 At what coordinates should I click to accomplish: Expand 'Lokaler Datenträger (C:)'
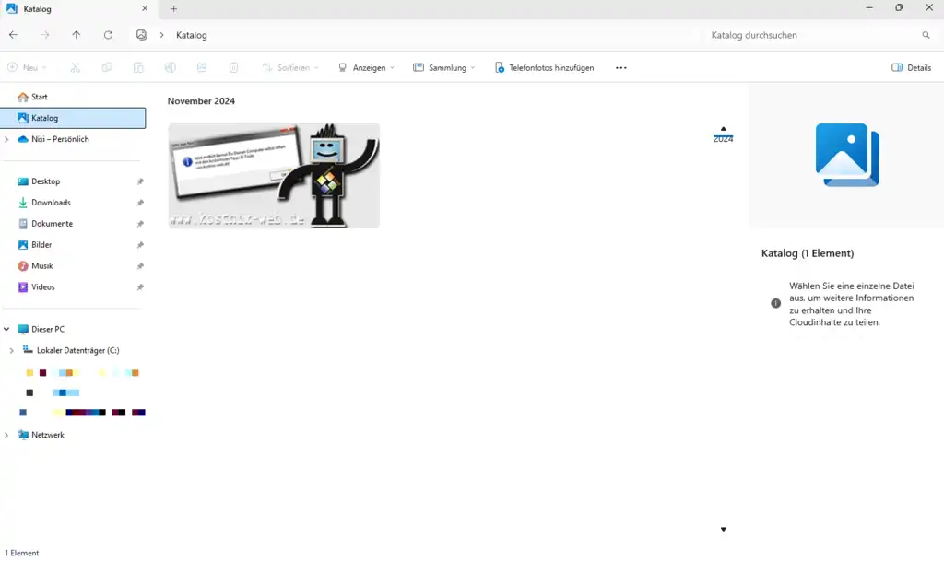(11, 350)
